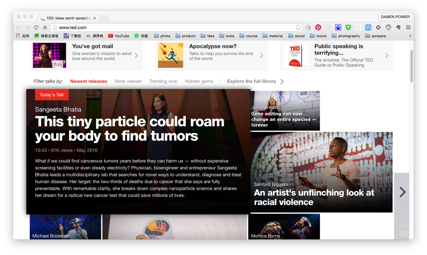
Task: Open the Apocalypse now? playlist
Action: pos(211,55)
